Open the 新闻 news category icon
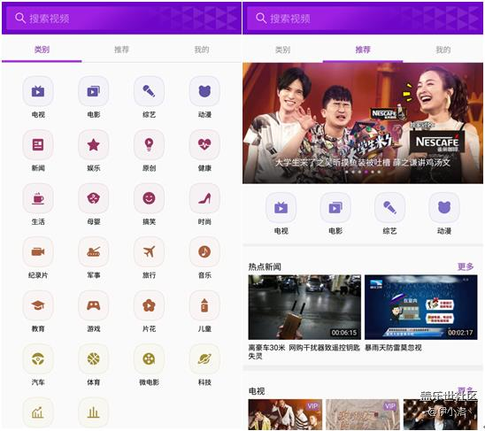Viewport: 485px width, 431px height. click(x=38, y=145)
